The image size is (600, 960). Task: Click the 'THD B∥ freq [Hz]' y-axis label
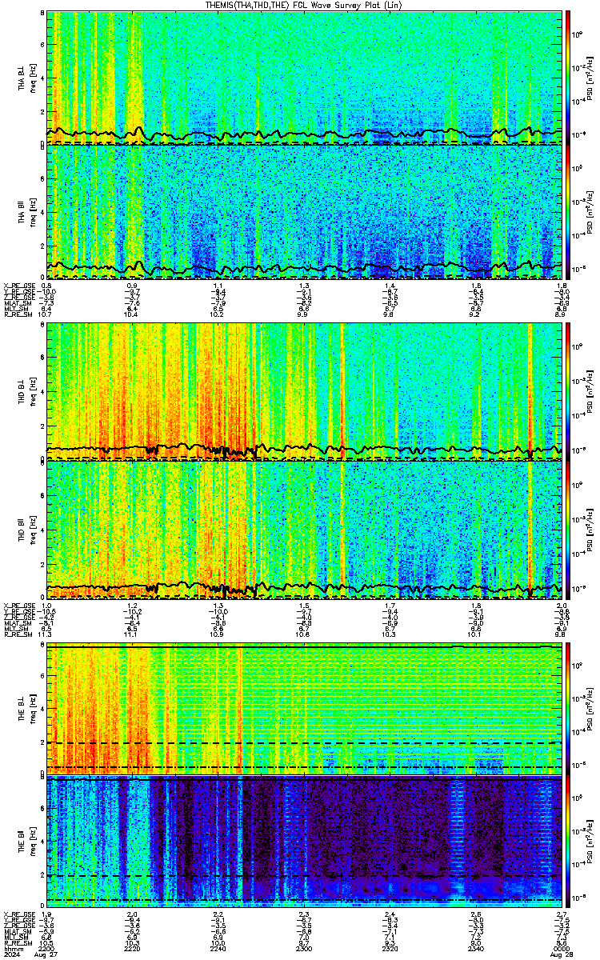tap(26, 529)
